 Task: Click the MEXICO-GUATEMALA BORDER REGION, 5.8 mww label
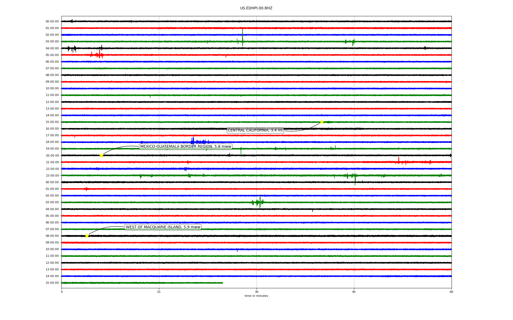(x=185, y=147)
